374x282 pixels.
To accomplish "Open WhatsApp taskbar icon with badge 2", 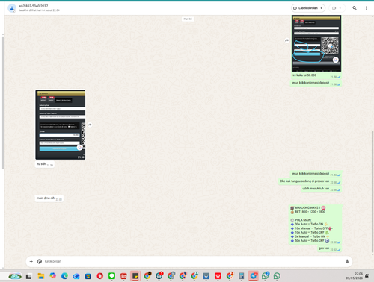I will (265, 276).
